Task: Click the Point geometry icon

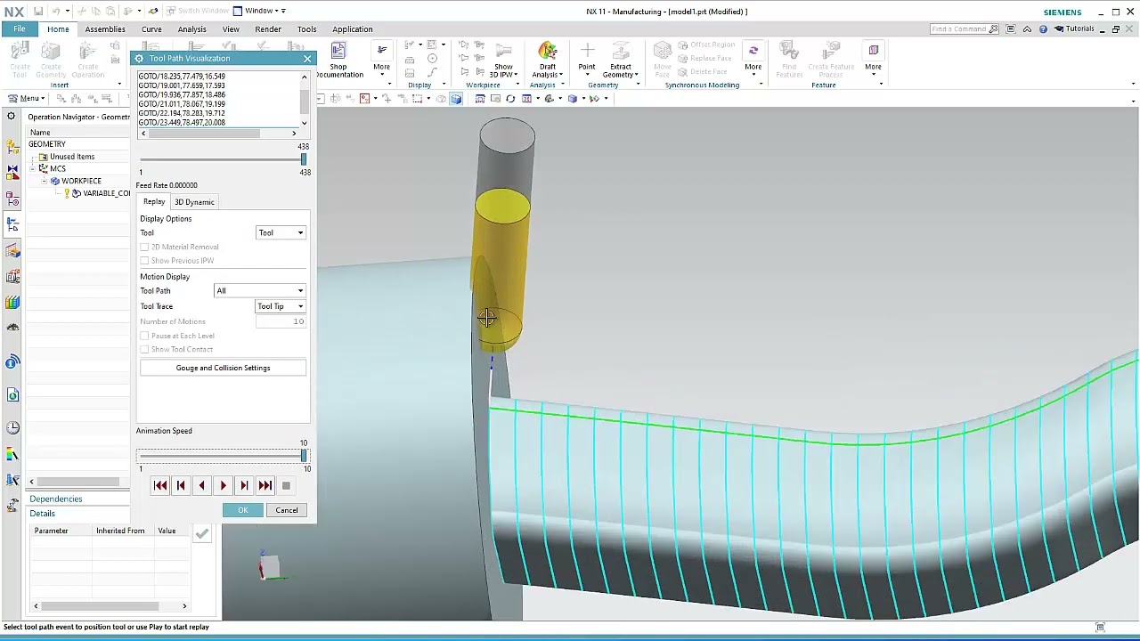Action: coord(587,52)
